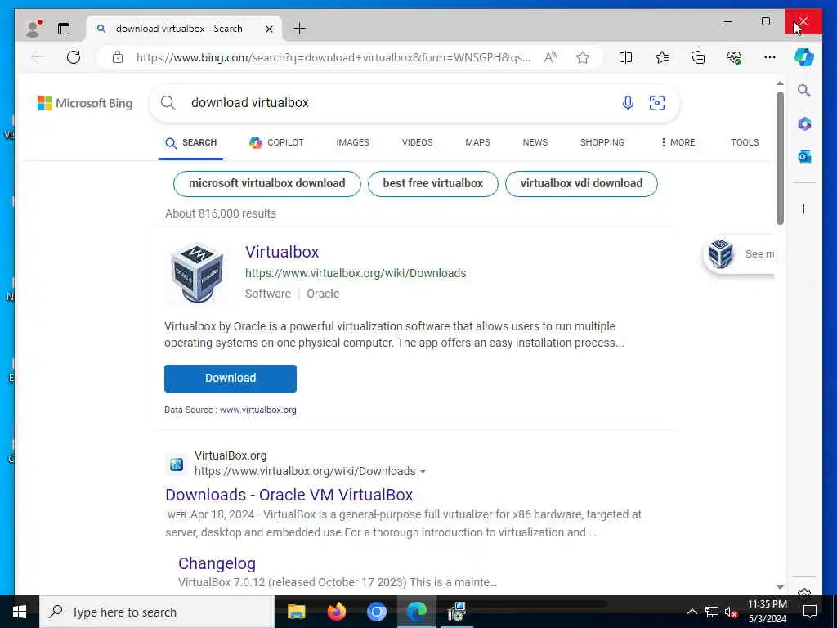
Task: Open visual search camera icon
Action: pos(656,102)
